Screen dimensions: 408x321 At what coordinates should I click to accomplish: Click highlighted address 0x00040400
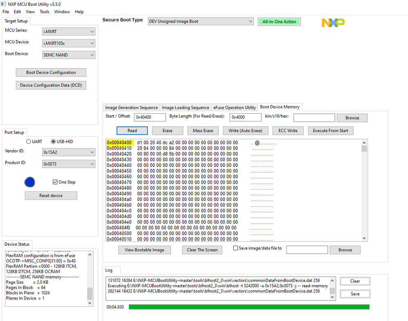119,143
